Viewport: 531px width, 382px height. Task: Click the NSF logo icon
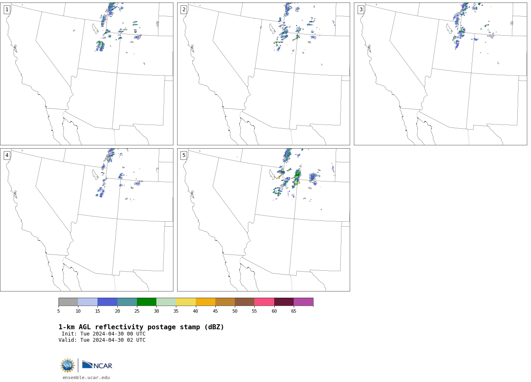pyautogui.click(x=68, y=365)
